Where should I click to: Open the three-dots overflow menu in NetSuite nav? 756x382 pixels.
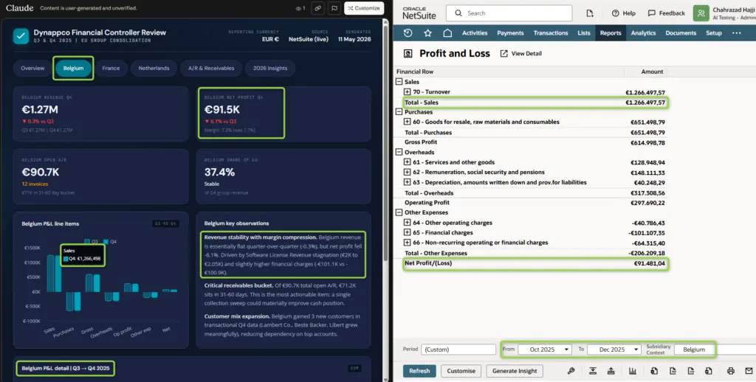pyautogui.click(x=736, y=32)
